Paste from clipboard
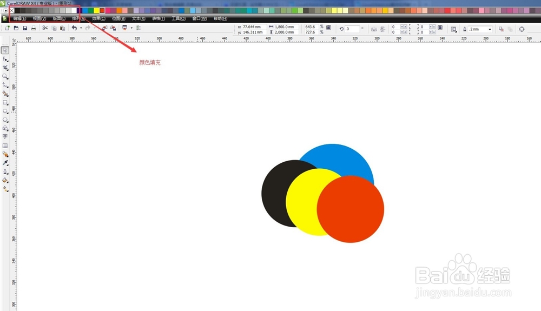This screenshot has width=541, height=311. [x=62, y=28]
